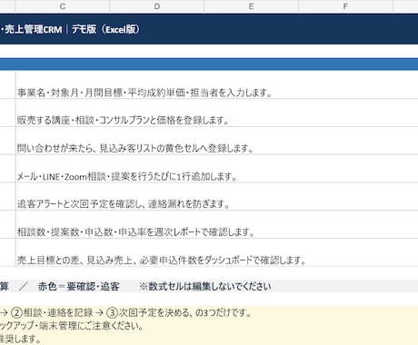Select column D header

pyautogui.click(x=157, y=6)
